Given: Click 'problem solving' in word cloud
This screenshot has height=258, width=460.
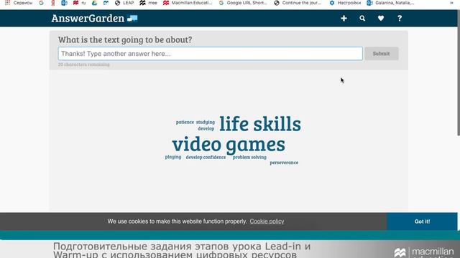Looking at the screenshot, I should (249, 158).
